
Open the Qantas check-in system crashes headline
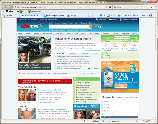pyautogui.click(x=73, y=39)
